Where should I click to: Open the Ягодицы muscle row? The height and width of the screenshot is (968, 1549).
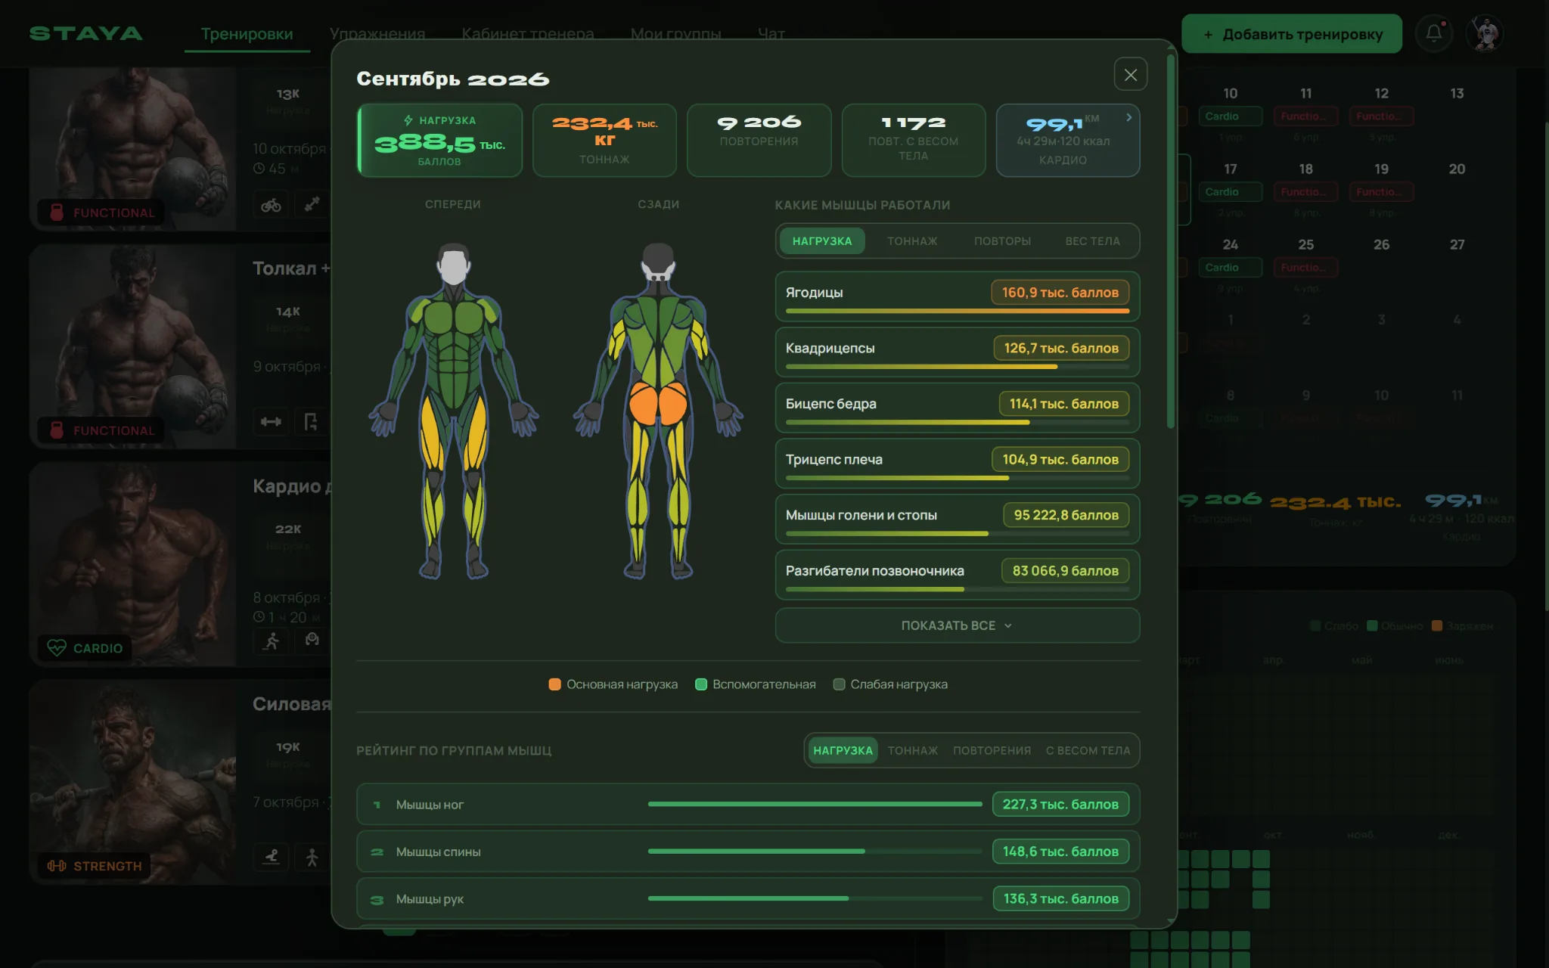[x=957, y=296]
